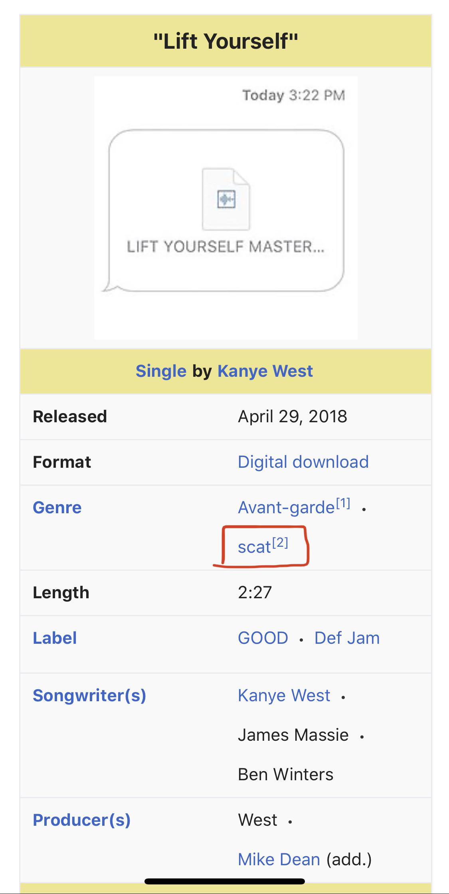
Task: Go to the GOOD label link
Action: point(263,638)
